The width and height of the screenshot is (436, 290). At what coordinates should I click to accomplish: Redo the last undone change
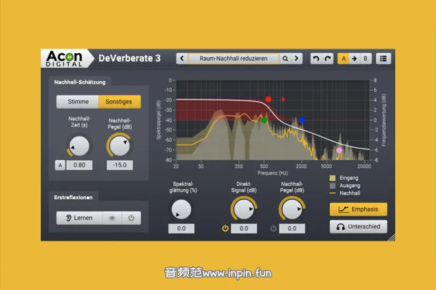point(328,59)
